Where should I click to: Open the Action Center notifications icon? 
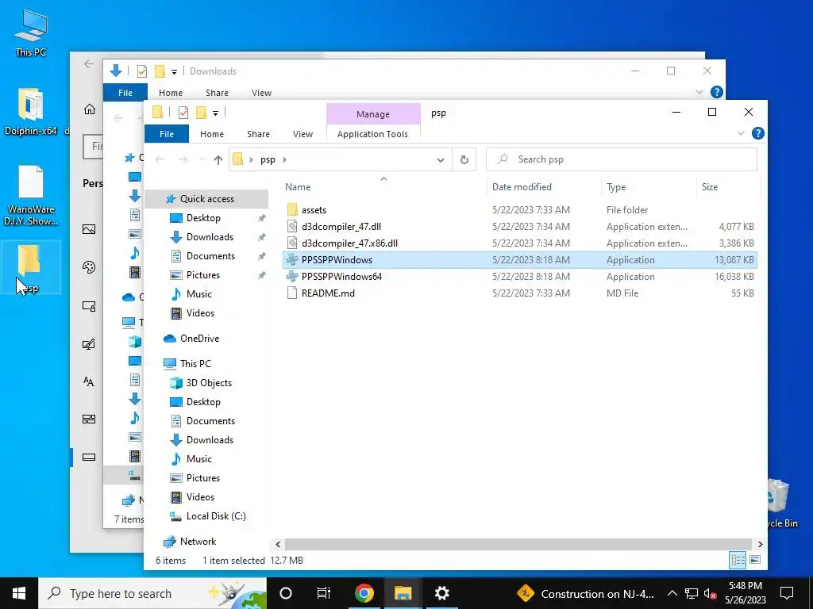coord(787,593)
